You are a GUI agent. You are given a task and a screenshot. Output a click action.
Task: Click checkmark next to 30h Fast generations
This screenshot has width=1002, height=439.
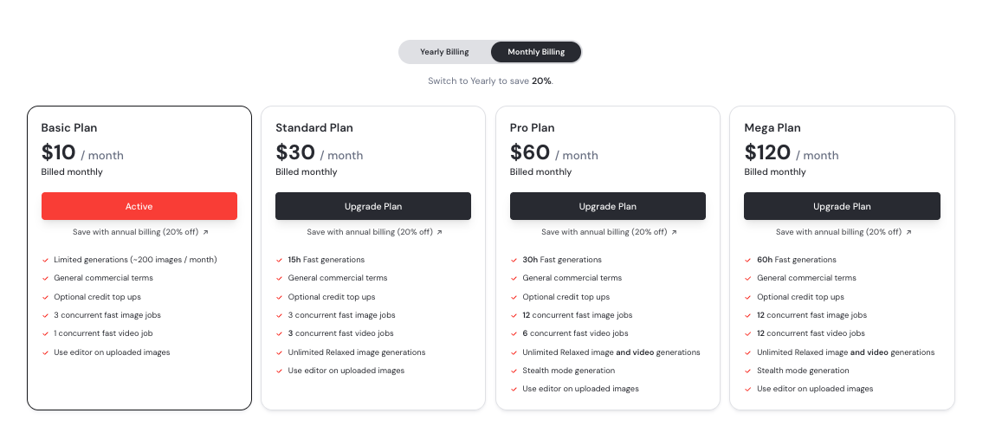[514, 260]
